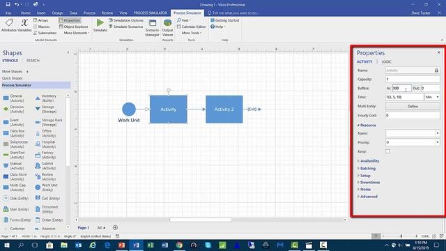Select Storage Rack stencil shape
Screen dimensions: 446x251
click(x=49, y=123)
